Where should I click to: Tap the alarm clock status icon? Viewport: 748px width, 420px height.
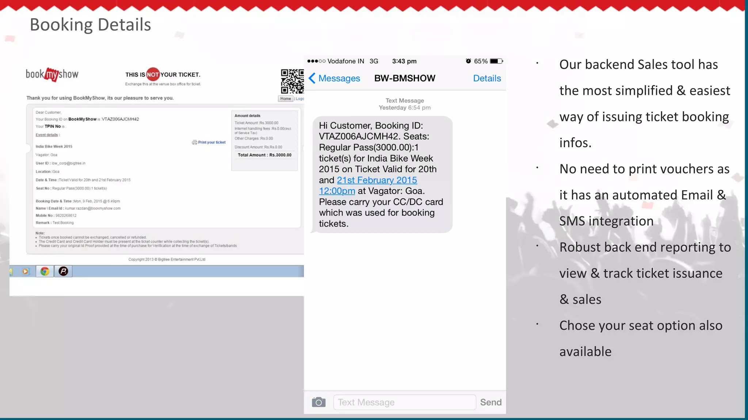[x=468, y=61]
